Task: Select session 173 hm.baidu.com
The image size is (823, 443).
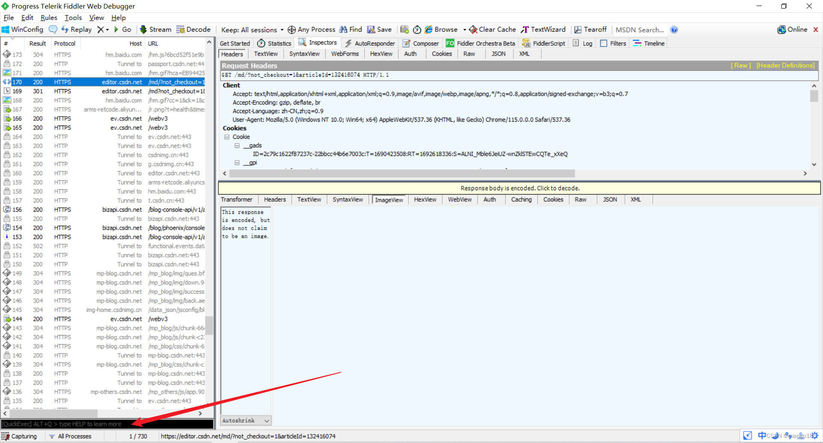Action: [x=104, y=55]
